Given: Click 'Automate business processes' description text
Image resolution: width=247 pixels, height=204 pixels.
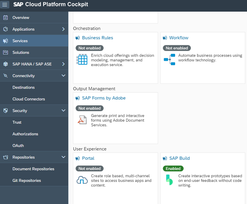Looking at the screenshot, I should click(x=210, y=58).
